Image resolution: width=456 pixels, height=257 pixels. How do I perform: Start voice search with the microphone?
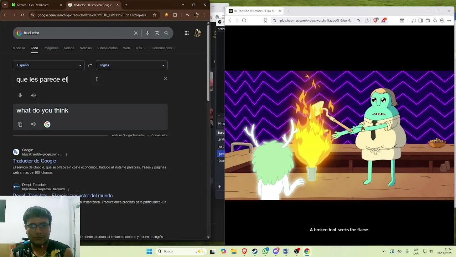147,33
